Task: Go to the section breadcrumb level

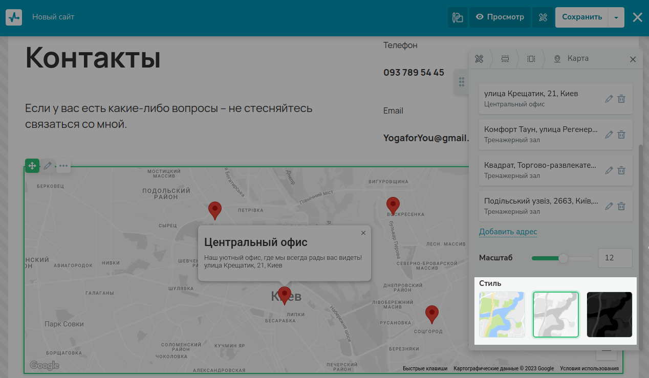Action: [x=505, y=59]
